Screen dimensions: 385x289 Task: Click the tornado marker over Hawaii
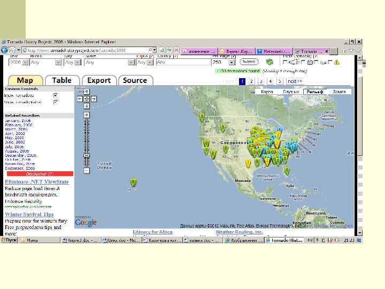tap(133, 182)
